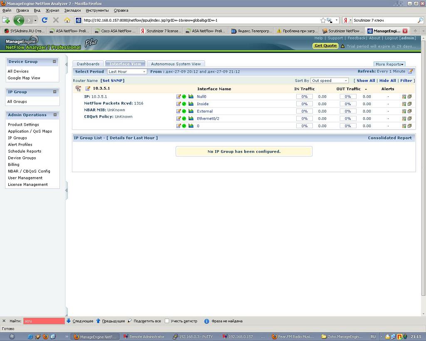Open the Sort By dropdown showing Out speed
Viewport: 426px width, 341px height.
pos(329,81)
